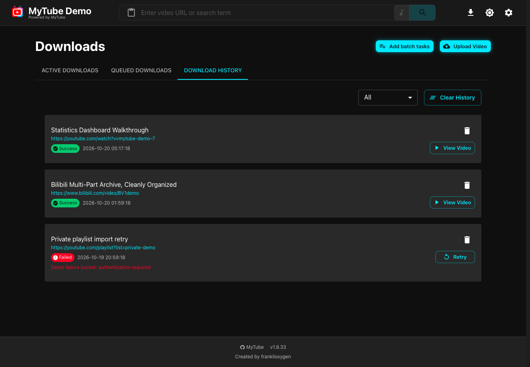The width and height of the screenshot is (530, 367).
Task: Click the GitHub MyTube link in footer
Action: pyautogui.click(x=252, y=347)
